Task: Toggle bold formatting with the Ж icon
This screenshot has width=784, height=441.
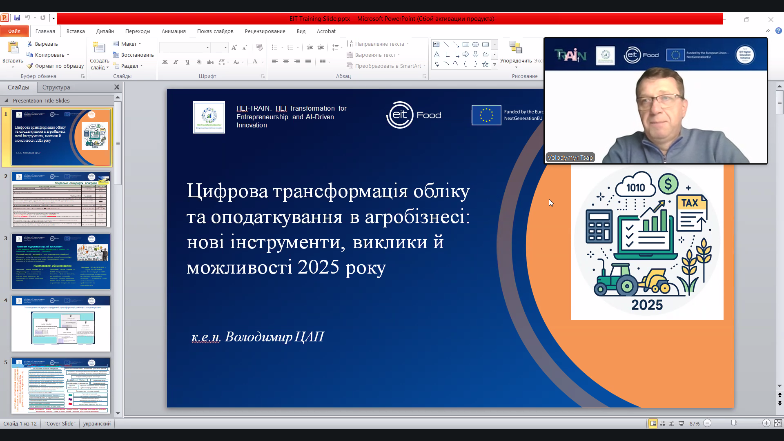Action: pos(165,62)
